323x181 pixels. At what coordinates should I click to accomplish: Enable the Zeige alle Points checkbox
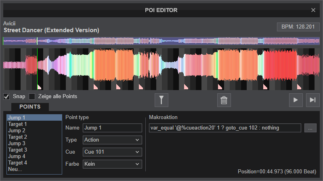(32, 97)
